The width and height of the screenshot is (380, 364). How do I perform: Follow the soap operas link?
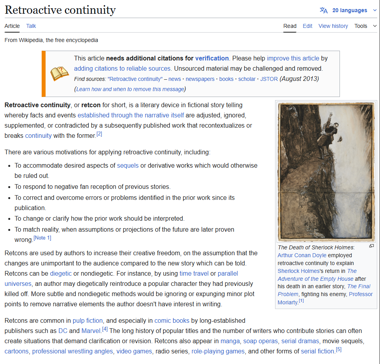[260, 341]
